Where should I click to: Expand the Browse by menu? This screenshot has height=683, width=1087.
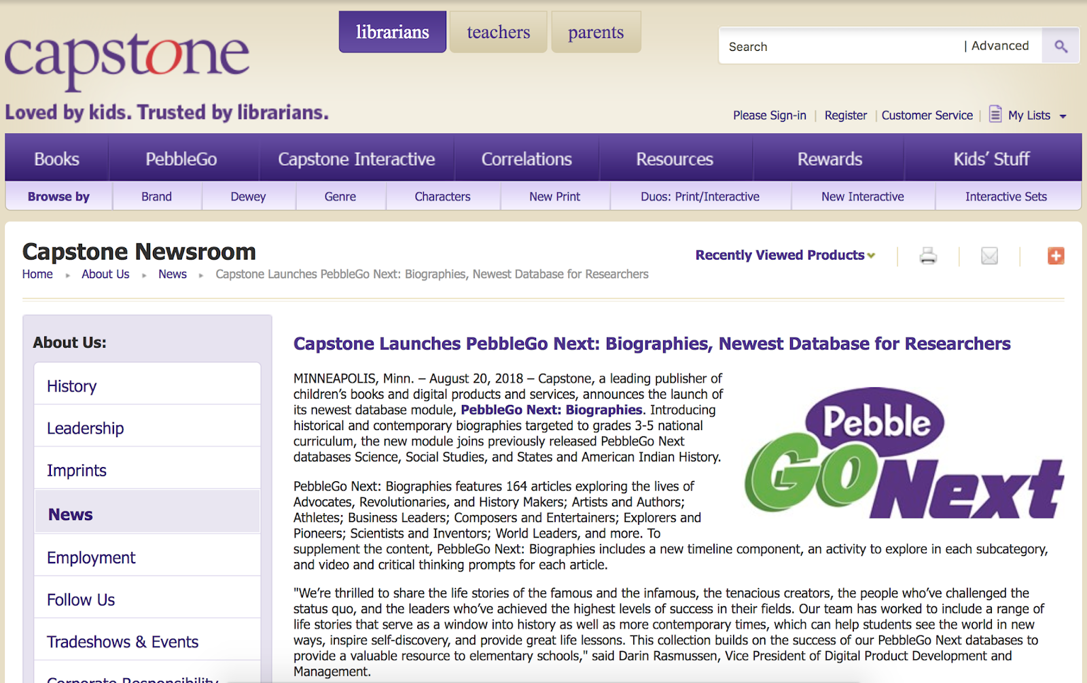coord(58,196)
